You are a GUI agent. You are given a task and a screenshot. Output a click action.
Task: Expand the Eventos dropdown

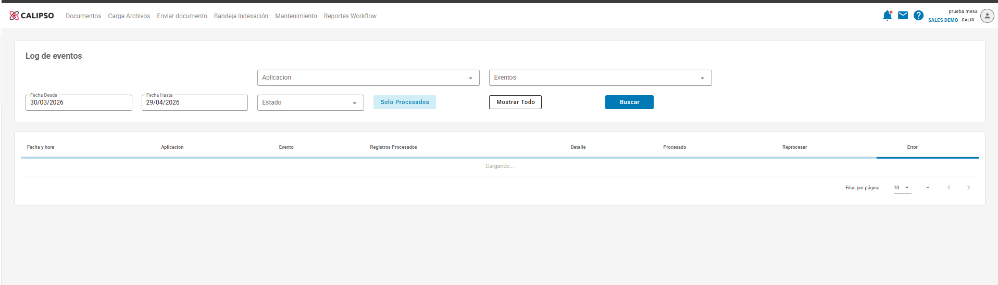600,77
